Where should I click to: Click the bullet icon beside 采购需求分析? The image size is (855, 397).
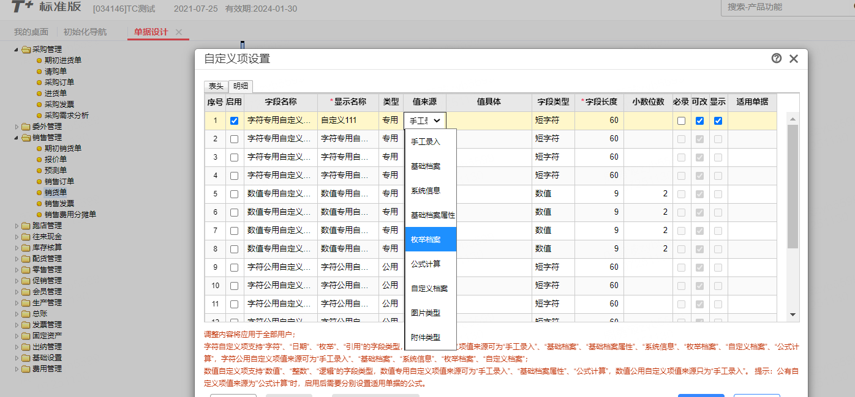click(39, 116)
